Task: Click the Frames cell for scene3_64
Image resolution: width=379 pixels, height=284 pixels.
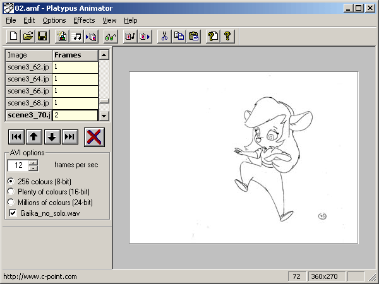Action: pyautogui.click(x=75, y=80)
